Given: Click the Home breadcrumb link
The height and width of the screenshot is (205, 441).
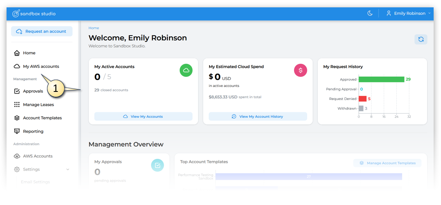Looking at the screenshot, I should (94, 28).
